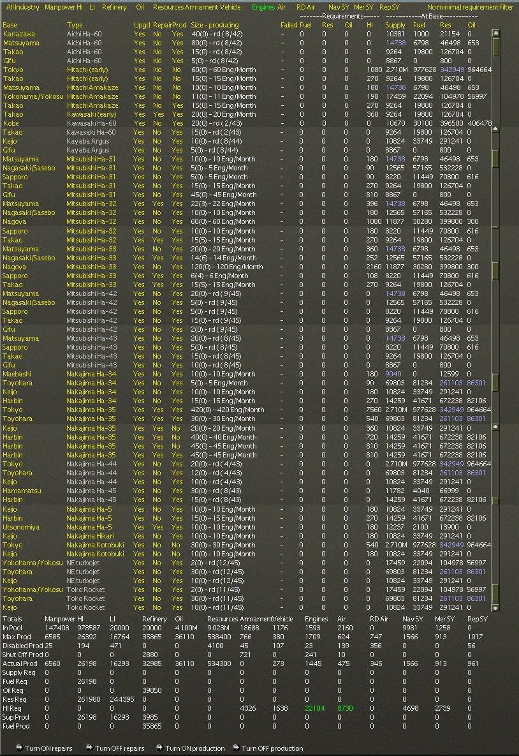Open the Maebashi base
This screenshot has height=756, width=519.
pos(17,374)
